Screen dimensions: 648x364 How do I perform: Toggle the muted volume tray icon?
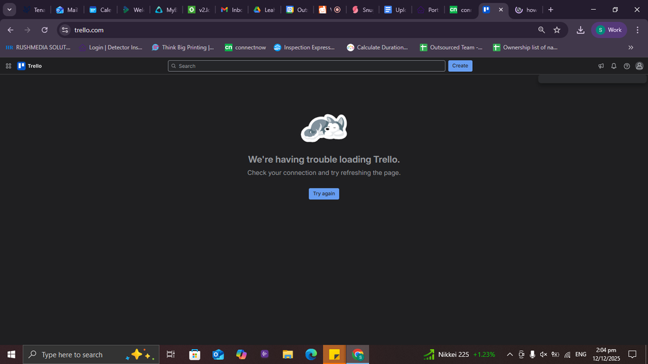[x=544, y=354]
